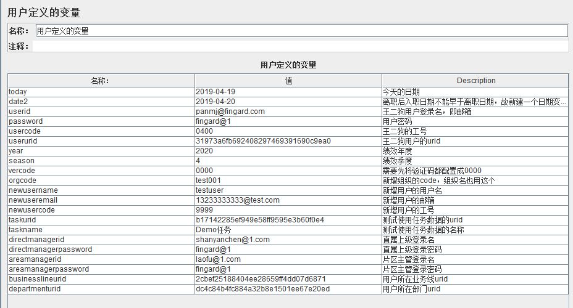The image size is (573, 308).
Task: Select value cell 0400
Action: pyautogui.click(x=288, y=131)
